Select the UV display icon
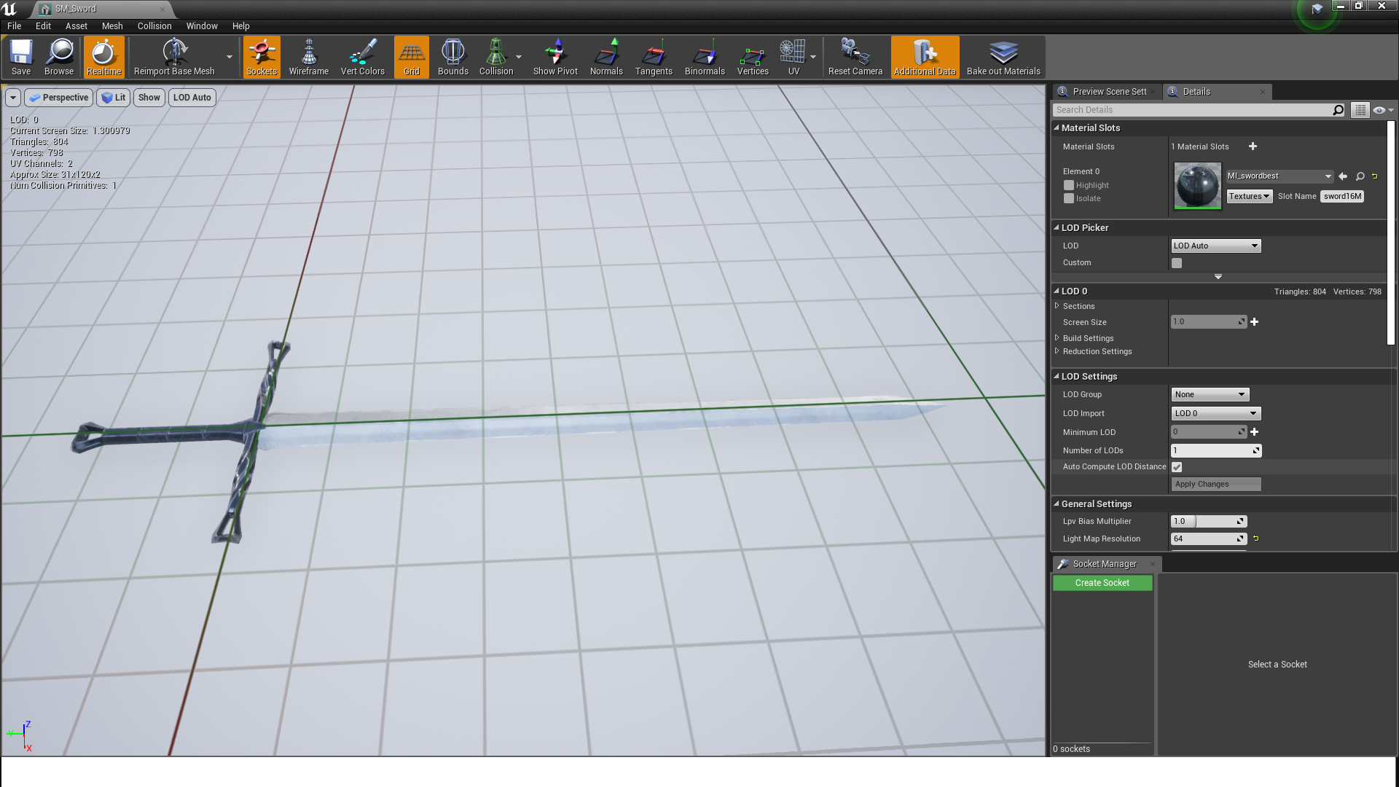Image resolution: width=1399 pixels, height=787 pixels. tap(793, 57)
